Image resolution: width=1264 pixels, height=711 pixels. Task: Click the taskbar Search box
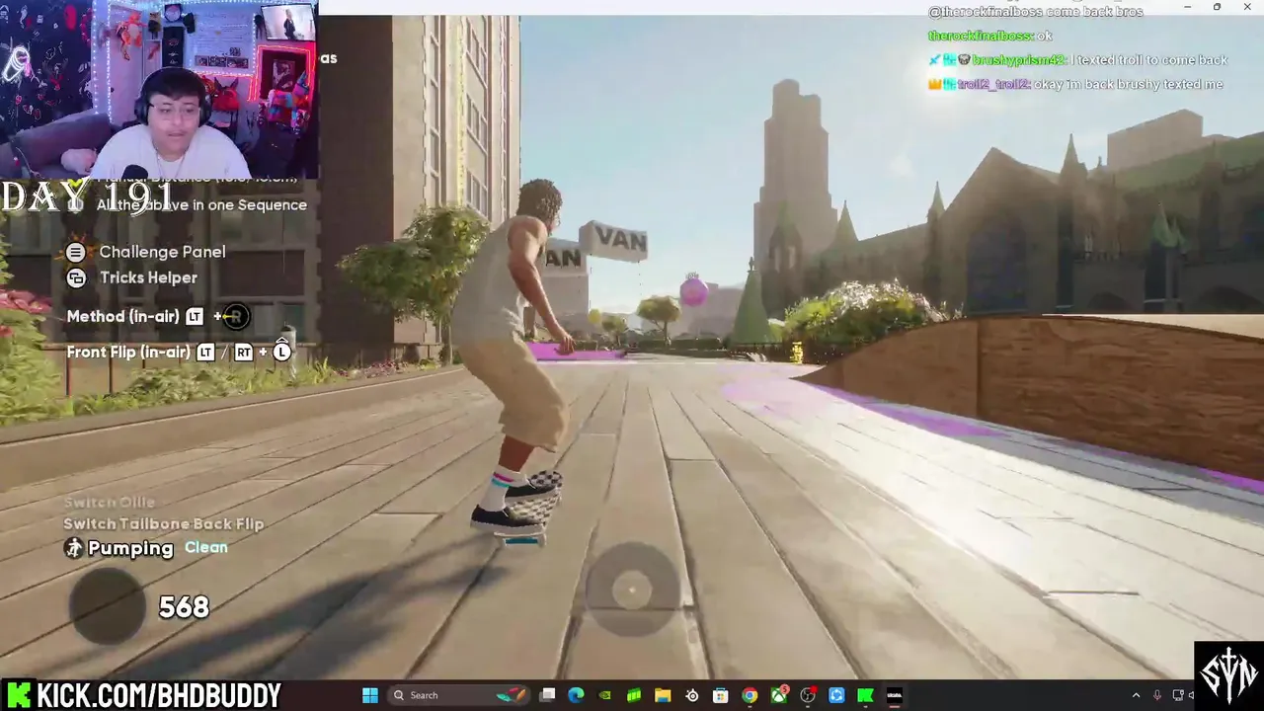pos(460,695)
